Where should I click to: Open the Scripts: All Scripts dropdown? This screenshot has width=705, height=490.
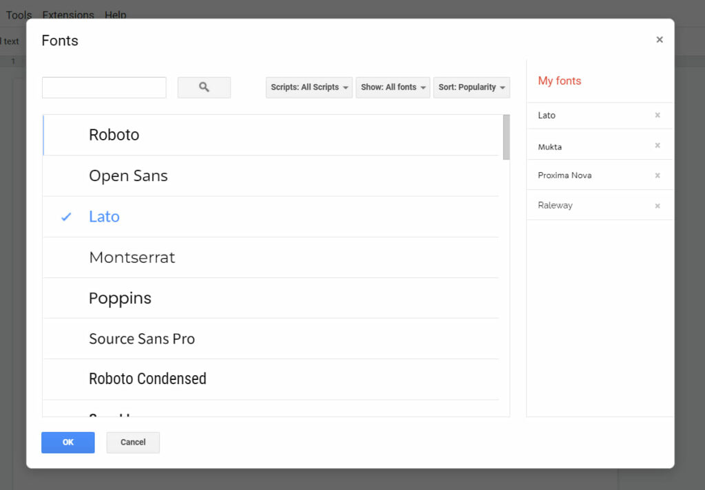[x=309, y=87]
